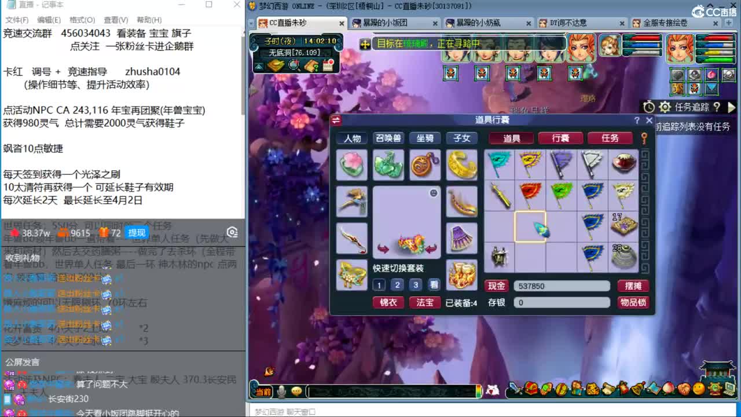Pick the item stack marked 28
This screenshot has width=741, height=417.
click(x=623, y=257)
